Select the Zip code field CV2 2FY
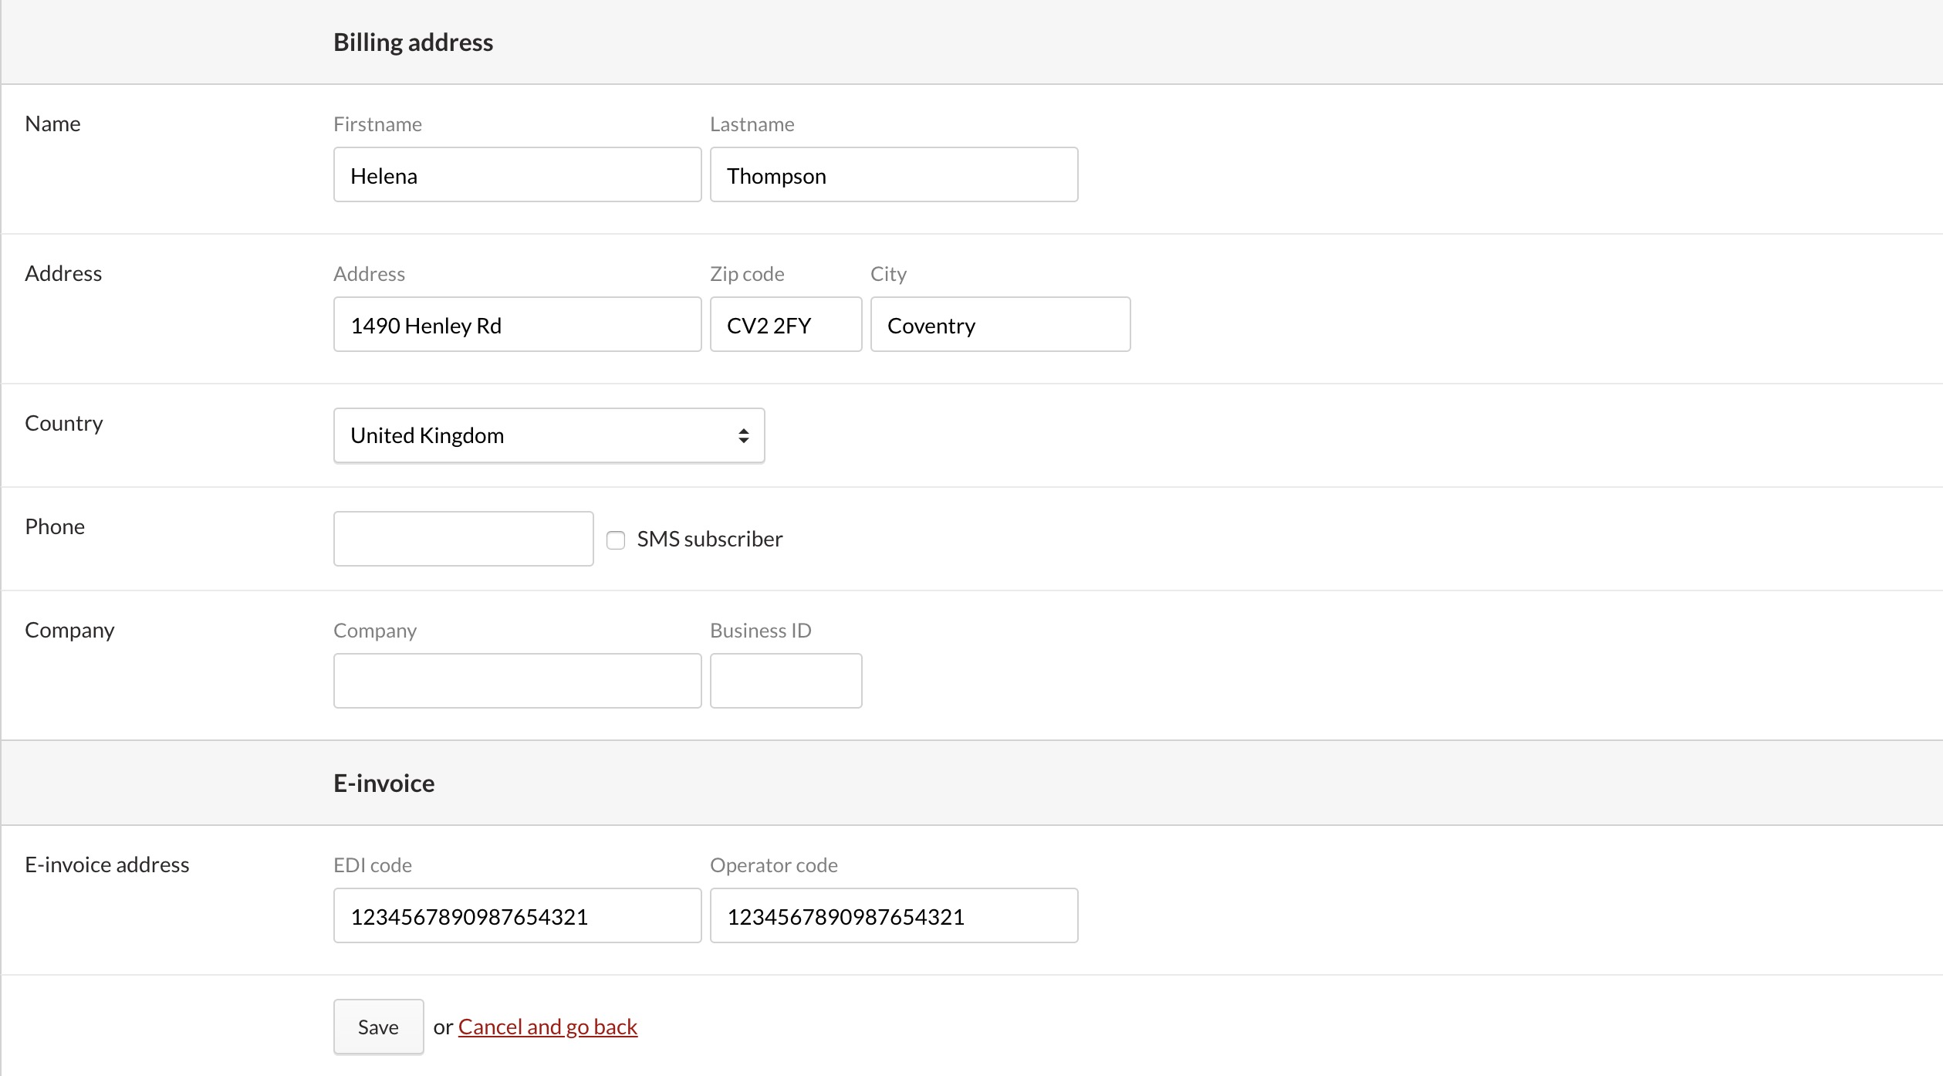The width and height of the screenshot is (1943, 1076). [786, 325]
